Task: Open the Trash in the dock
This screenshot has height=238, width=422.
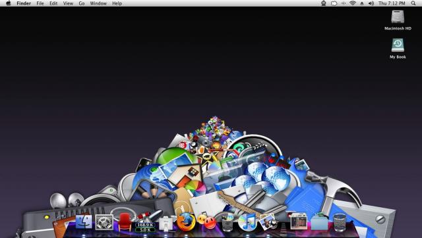Action: (340, 222)
